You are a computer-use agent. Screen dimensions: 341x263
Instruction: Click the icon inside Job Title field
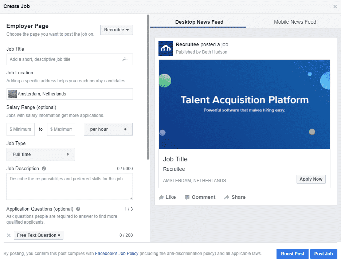125,59
